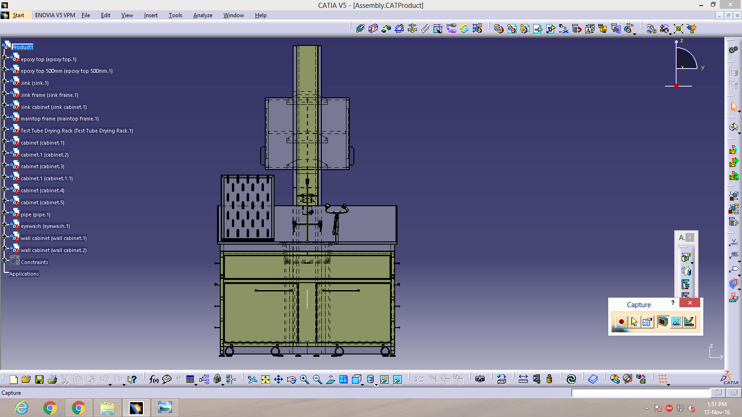Click the Measure Between ruler icon

tap(523, 379)
